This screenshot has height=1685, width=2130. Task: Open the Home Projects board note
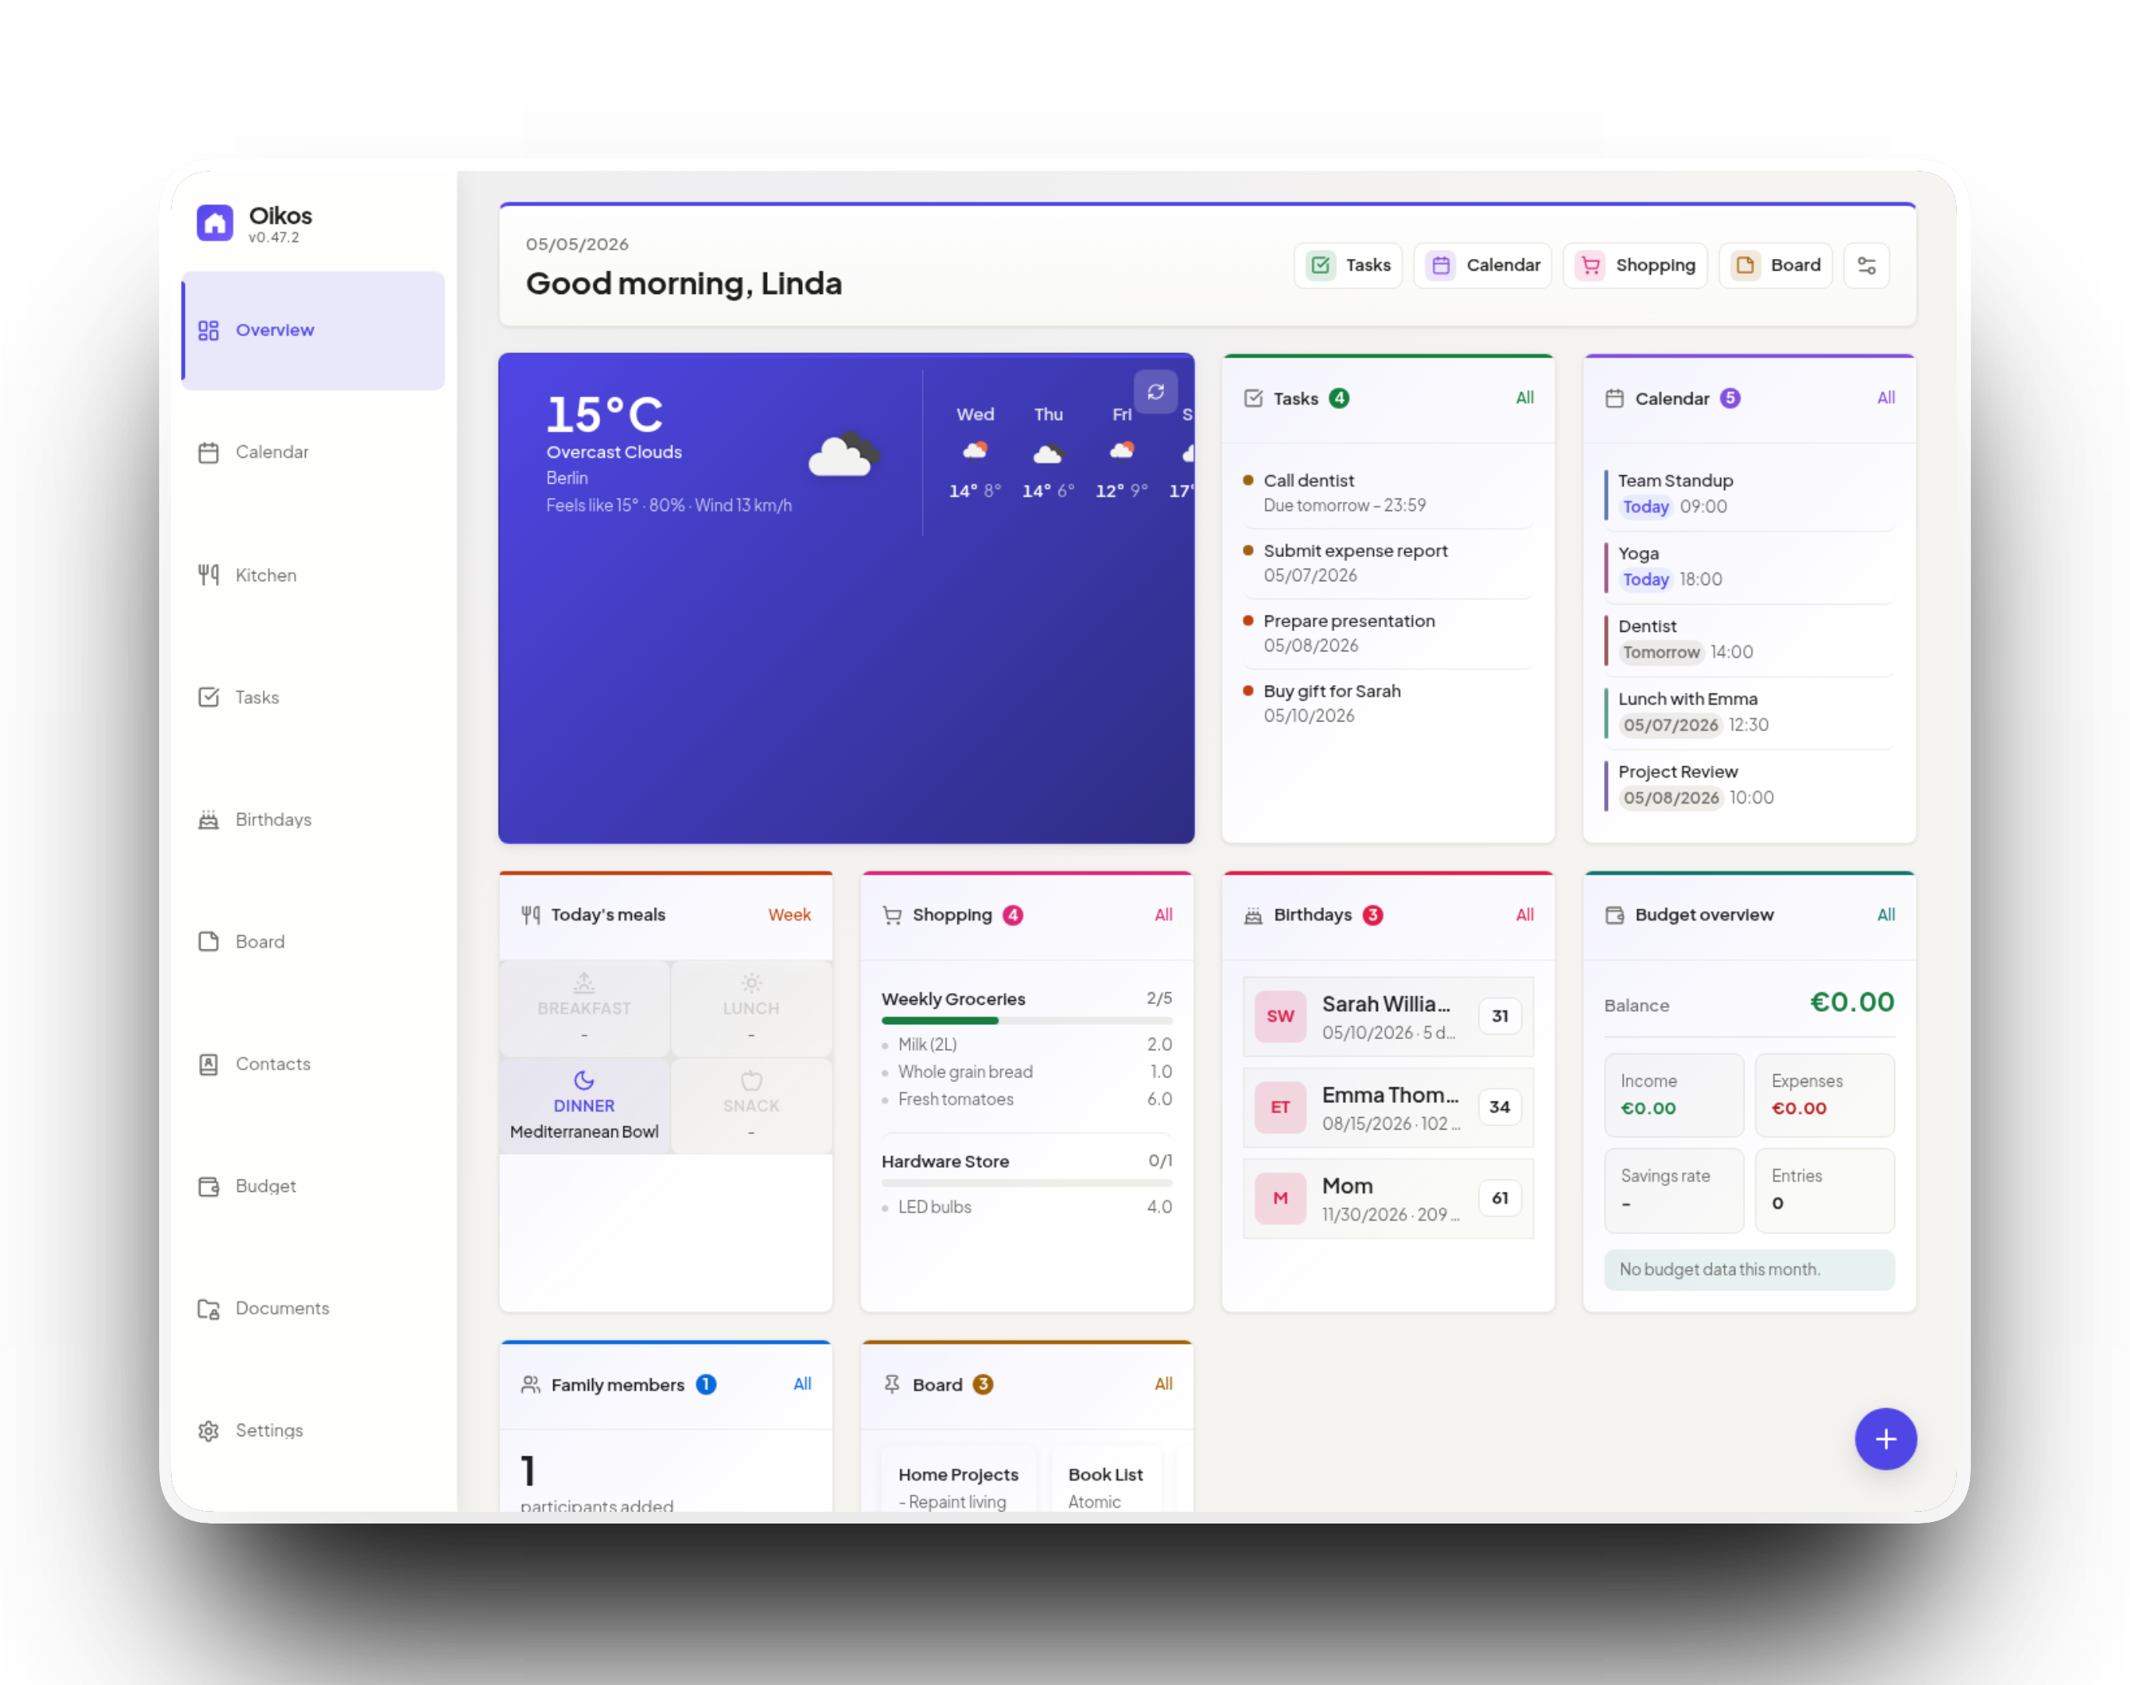click(x=959, y=1480)
